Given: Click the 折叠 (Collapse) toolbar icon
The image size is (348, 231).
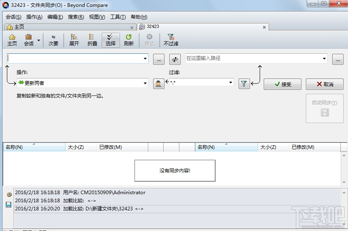Looking at the screenshot, I should pos(92,40).
